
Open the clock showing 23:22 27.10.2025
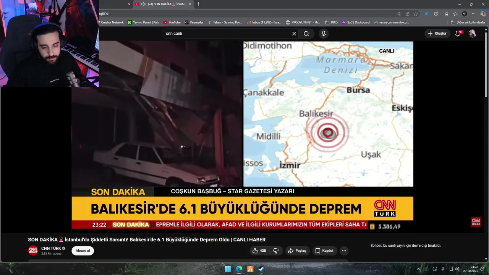[471, 269]
